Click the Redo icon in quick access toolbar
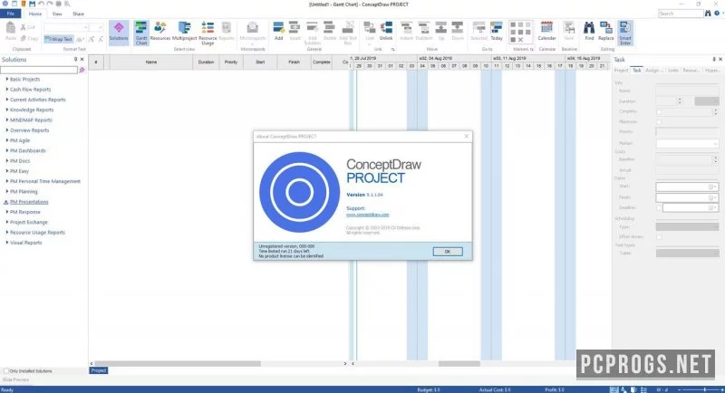The height and width of the screenshot is (393, 725). click(x=50, y=4)
